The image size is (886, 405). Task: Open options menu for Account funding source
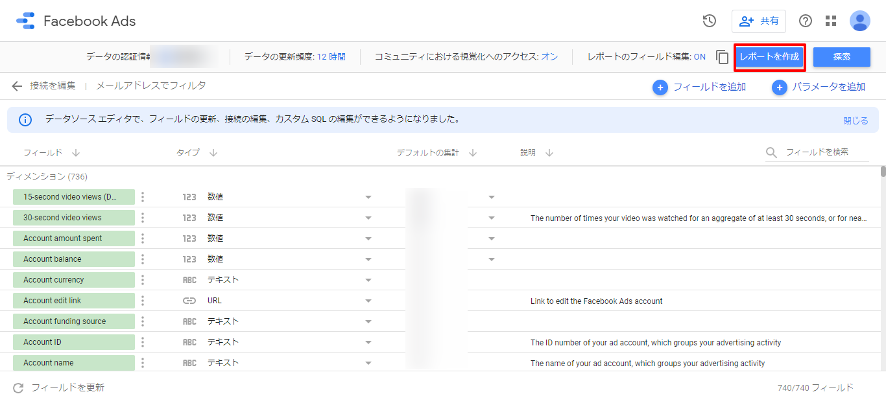(x=143, y=321)
